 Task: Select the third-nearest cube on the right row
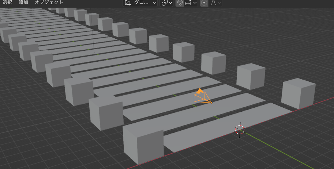tap(214, 63)
